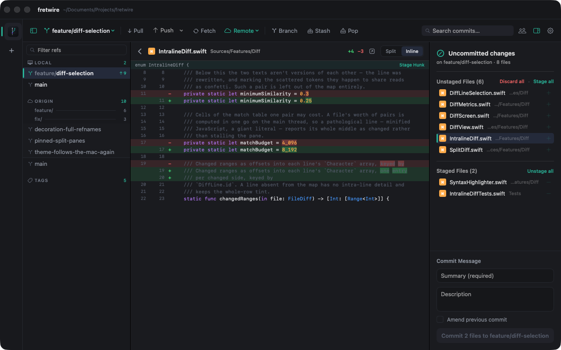This screenshot has height=350, width=561.
Task: Click Stage all
Action: point(543,81)
